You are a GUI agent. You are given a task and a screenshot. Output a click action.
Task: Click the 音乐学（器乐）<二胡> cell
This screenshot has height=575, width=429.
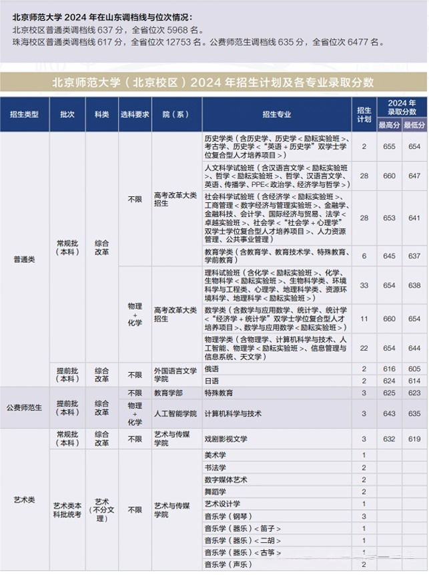(x=277, y=540)
